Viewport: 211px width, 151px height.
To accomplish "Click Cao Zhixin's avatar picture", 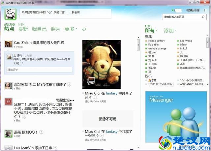I will pos(8,44).
